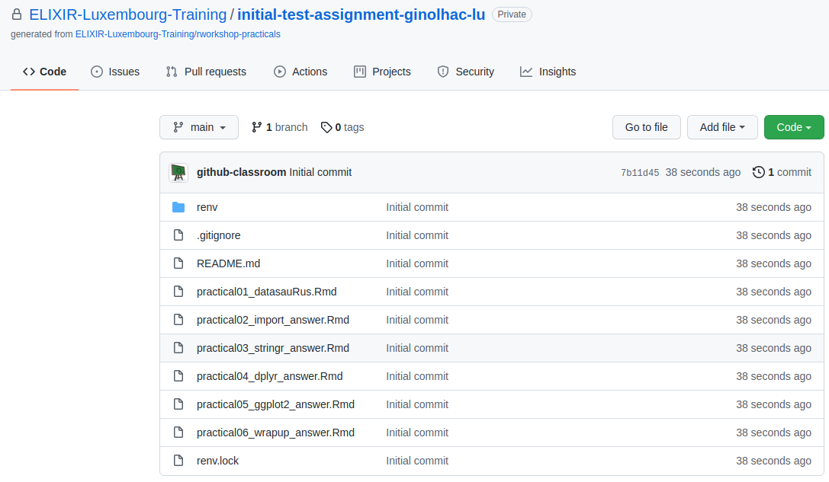Click the branch icon beside 1 branch
Viewport: 829px width, 482px height.
[257, 127]
